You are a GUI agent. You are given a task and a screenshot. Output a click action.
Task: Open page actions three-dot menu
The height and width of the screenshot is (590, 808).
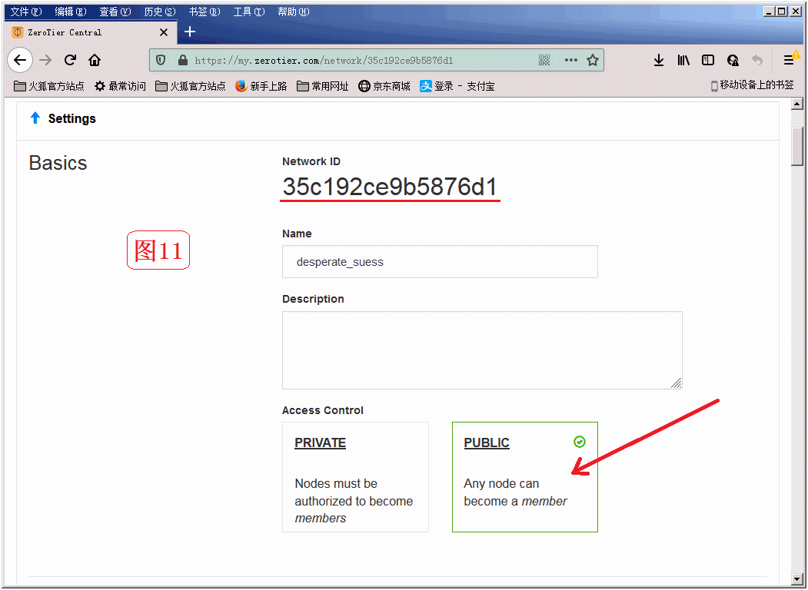pos(571,60)
